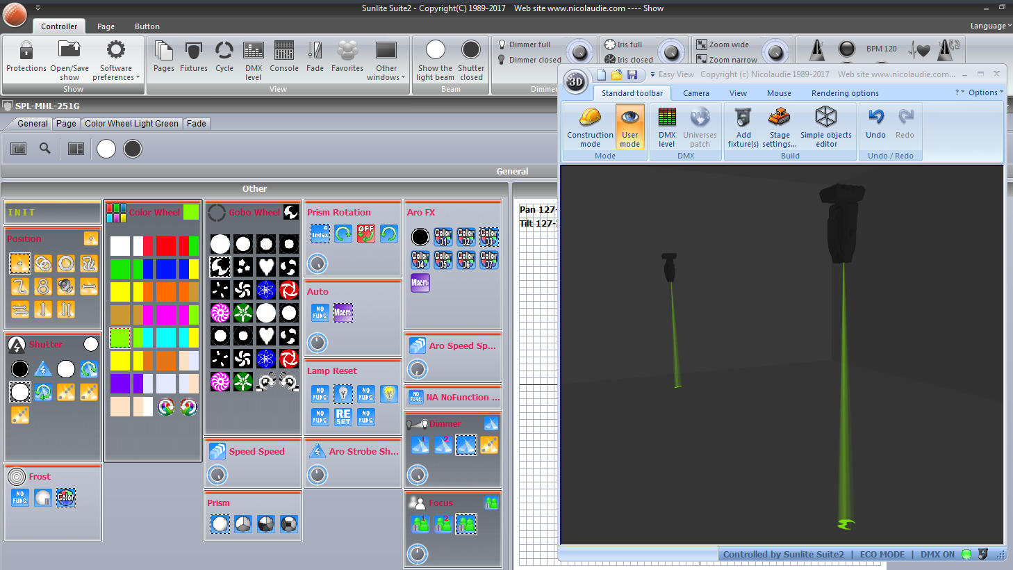Click the NA NoFunction button
Screen dimensions: 1013x570
(x=453, y=397)
